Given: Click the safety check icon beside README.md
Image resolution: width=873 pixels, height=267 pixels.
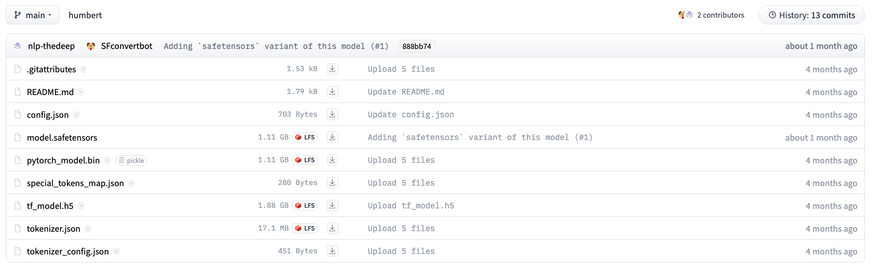Looking at the screenshot, I should [81, 92].
